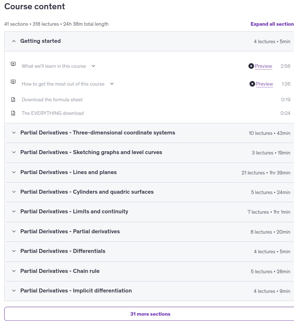
Task: Click '5 lectures • 24min' text
Action: click(x=271, y=193)
